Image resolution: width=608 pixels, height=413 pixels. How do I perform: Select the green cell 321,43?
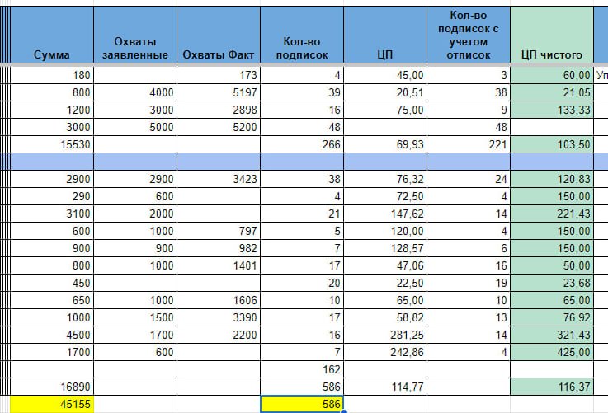click(552, 335)
